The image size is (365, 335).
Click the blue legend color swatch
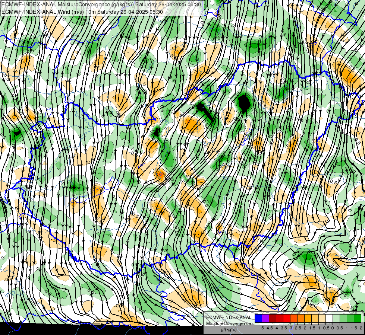click(258, 319)
